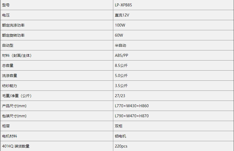Click the 铝电机 motor material value
234x151 pixels.
coord(120,136)
